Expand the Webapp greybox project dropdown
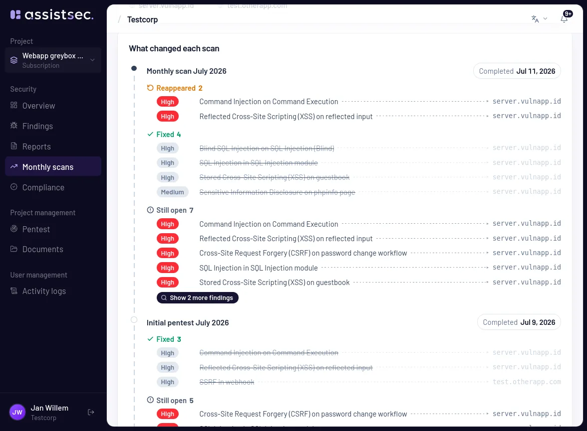The width and height of the screenshot is (587, 431). (53, 60)
